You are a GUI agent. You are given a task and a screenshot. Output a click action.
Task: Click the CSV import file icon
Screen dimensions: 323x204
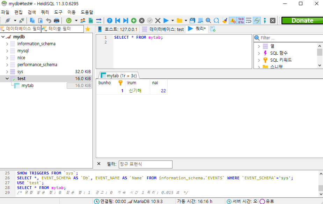pyautogui.click(x=91, y=21)
